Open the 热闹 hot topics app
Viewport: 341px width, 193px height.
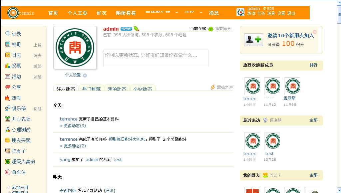[x=16, y=98]
